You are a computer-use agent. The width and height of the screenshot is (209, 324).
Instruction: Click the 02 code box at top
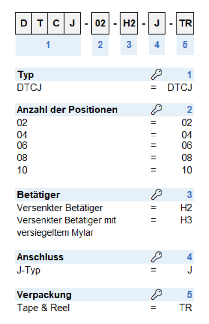coord(100,23)
